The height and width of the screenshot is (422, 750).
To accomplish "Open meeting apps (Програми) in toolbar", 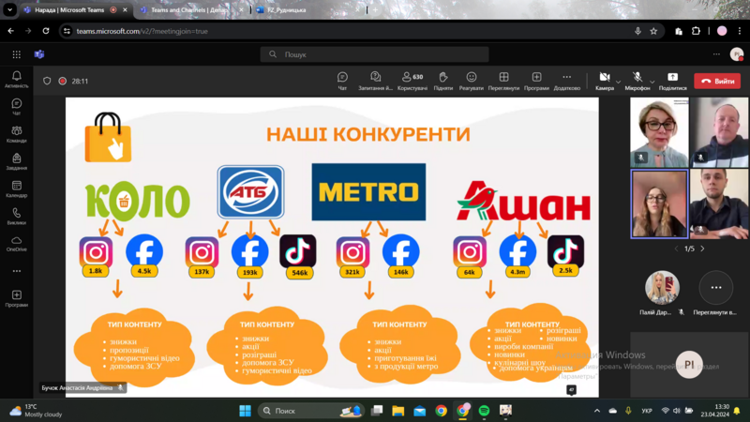I will [536, 81].
